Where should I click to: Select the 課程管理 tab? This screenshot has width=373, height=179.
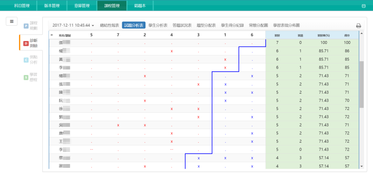click(112, 6)
